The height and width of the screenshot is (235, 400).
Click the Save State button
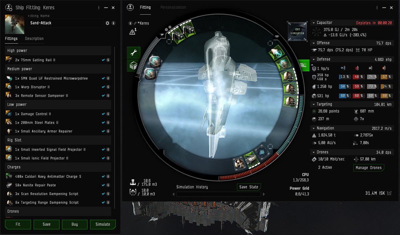point(249,187)
